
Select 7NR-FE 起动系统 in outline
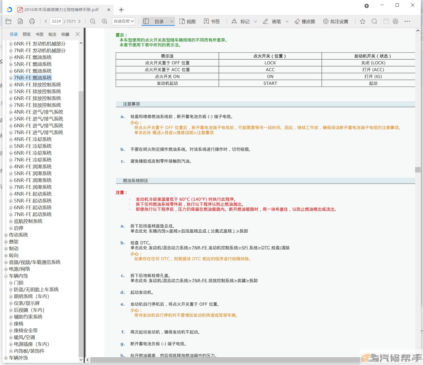tap(33, 215)
